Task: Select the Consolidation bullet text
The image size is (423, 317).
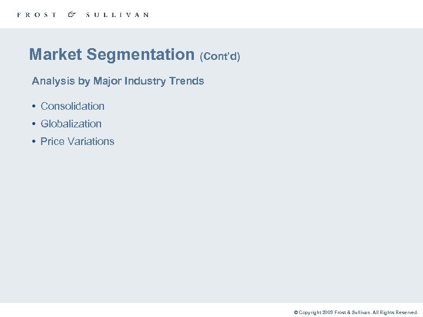Action: click(x=72, y=106)
